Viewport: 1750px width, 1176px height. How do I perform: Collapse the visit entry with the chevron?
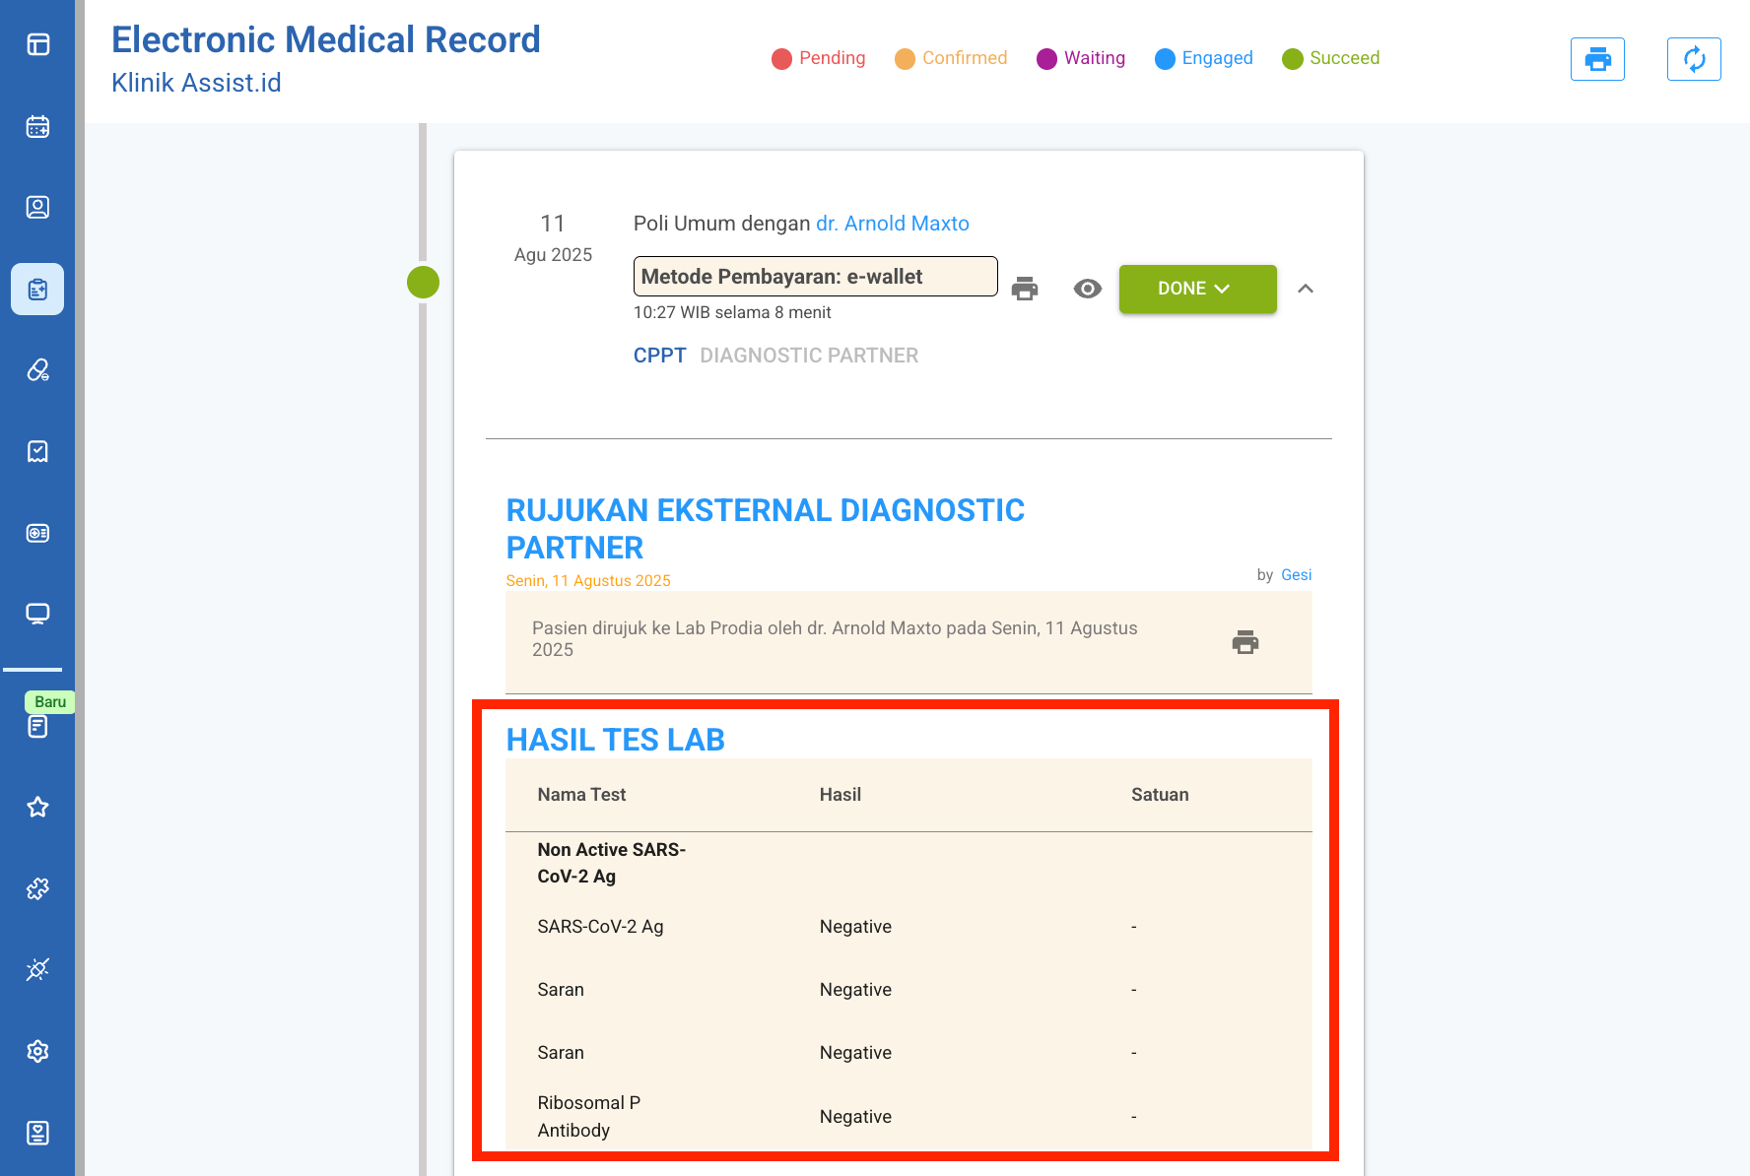point(1306,289)
